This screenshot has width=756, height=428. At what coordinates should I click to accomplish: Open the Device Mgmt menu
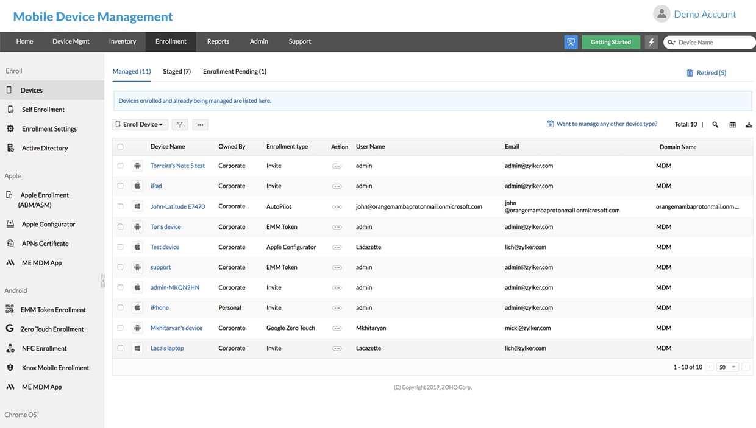pyautogui.click(x=71, y=41)
